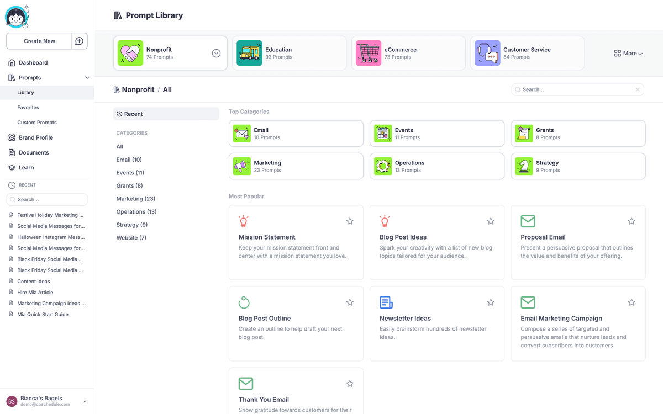This screenshot has width=663, height=414.
Task: Click the Create New button
Action: 38,41
